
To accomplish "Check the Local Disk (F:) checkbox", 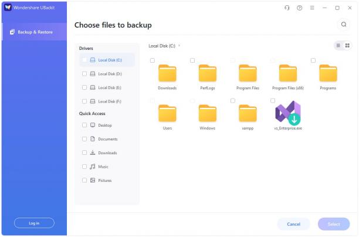I will (84, 101).
